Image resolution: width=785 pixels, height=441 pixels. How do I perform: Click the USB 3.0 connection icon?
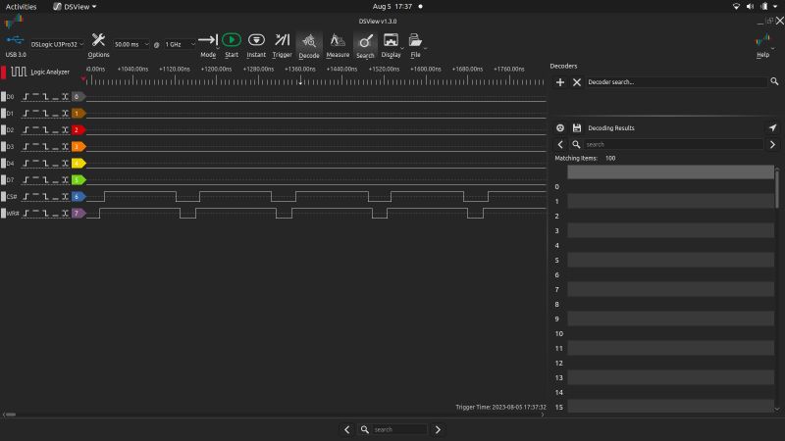click(x=15, y=40)
